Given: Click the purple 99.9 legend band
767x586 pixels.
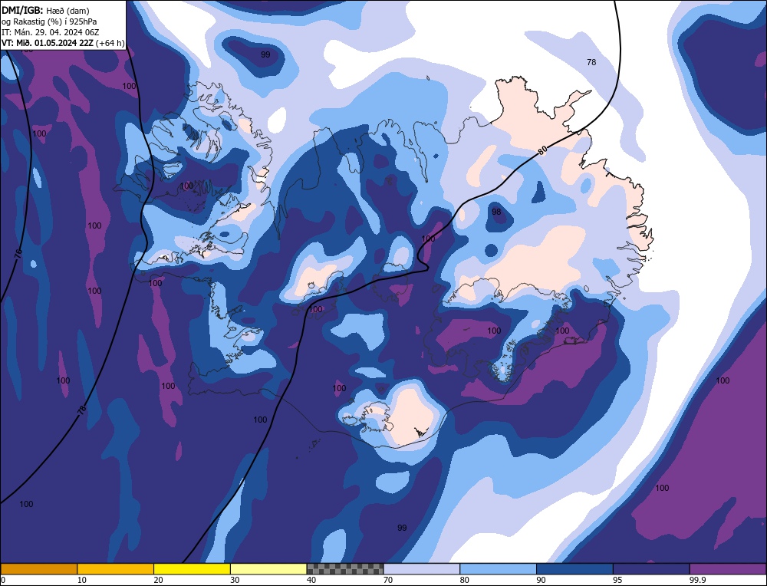Looking at the screenshot, I should pos(728,568).
